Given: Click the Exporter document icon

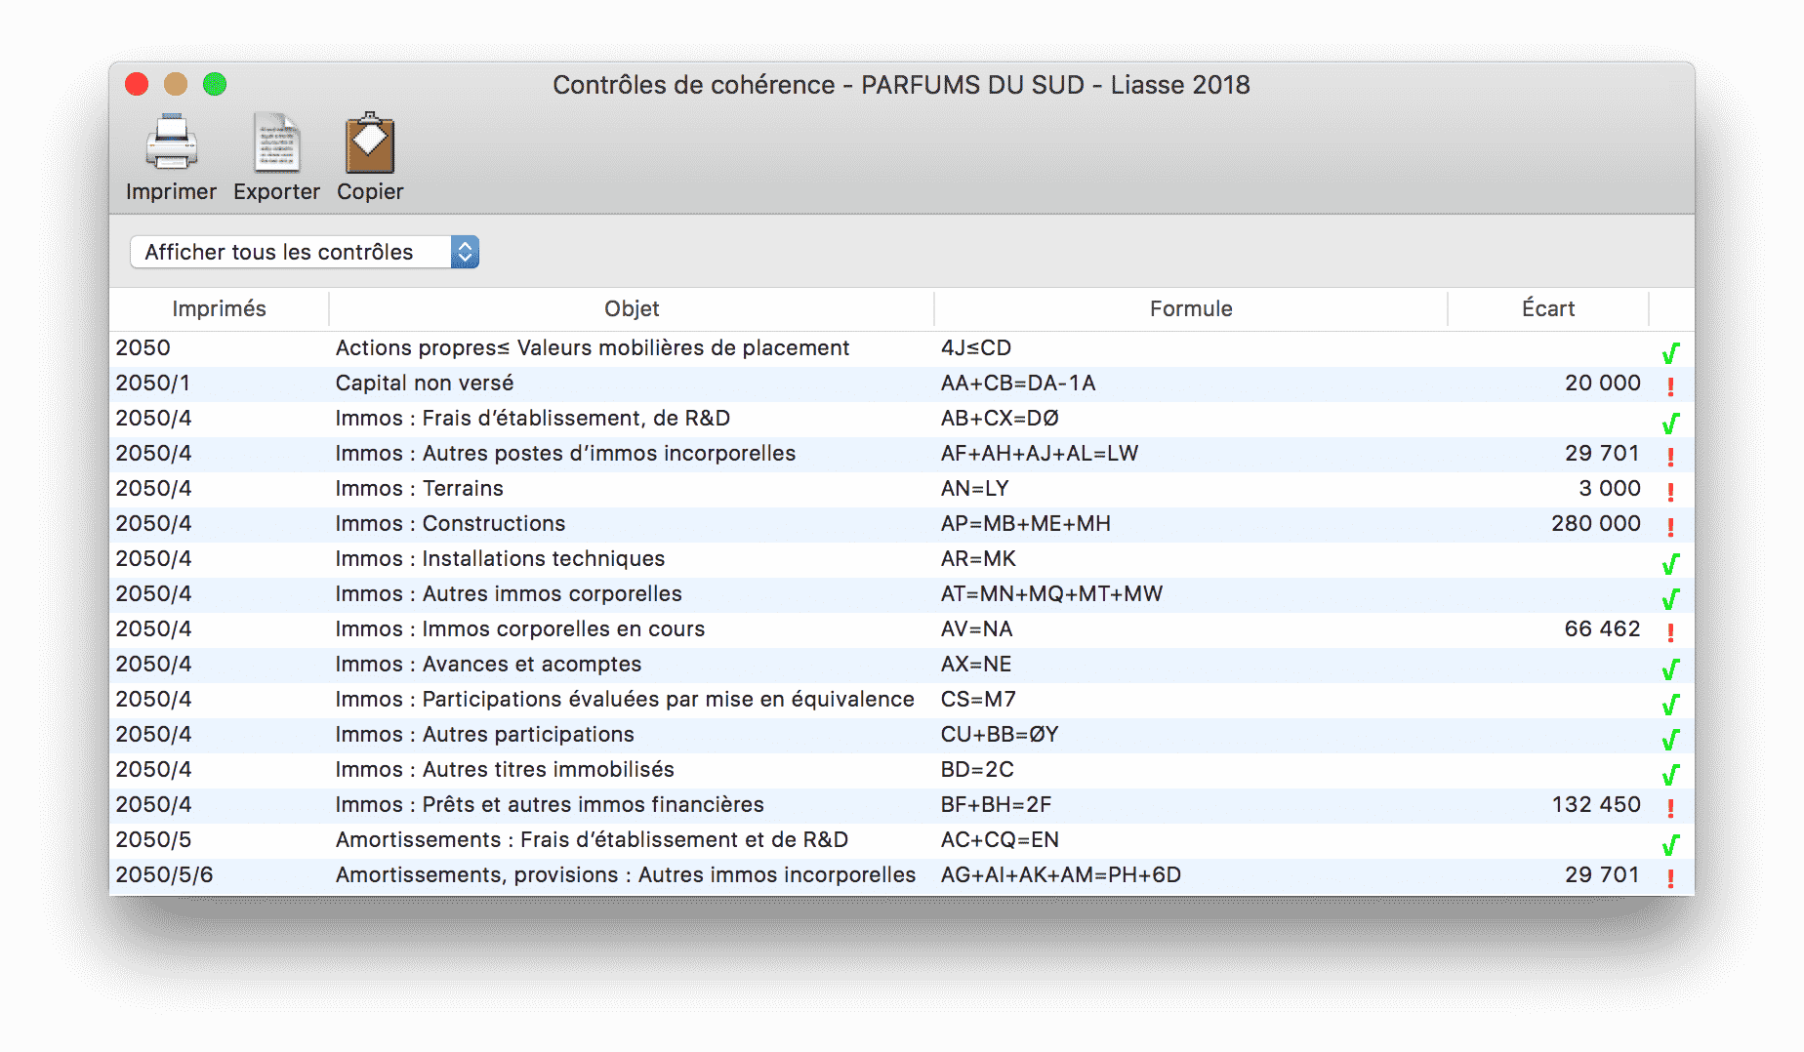Looking at the screenshot, I should (276, 142).
